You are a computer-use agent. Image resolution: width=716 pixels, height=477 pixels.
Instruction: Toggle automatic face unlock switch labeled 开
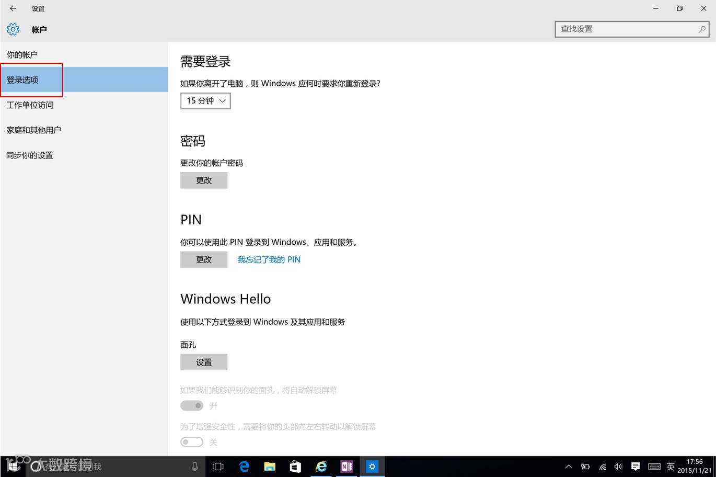tap(192, 406)
